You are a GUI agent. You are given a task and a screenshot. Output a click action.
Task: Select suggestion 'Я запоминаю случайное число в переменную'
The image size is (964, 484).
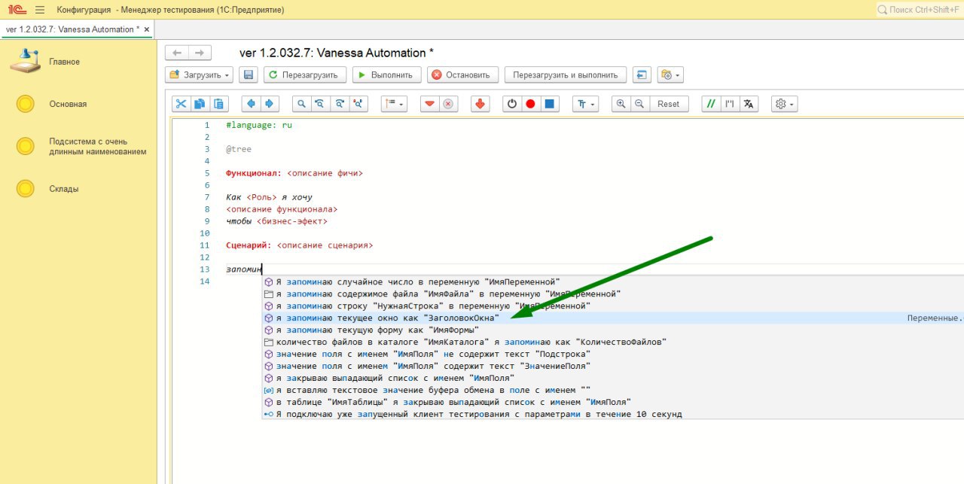613,282
